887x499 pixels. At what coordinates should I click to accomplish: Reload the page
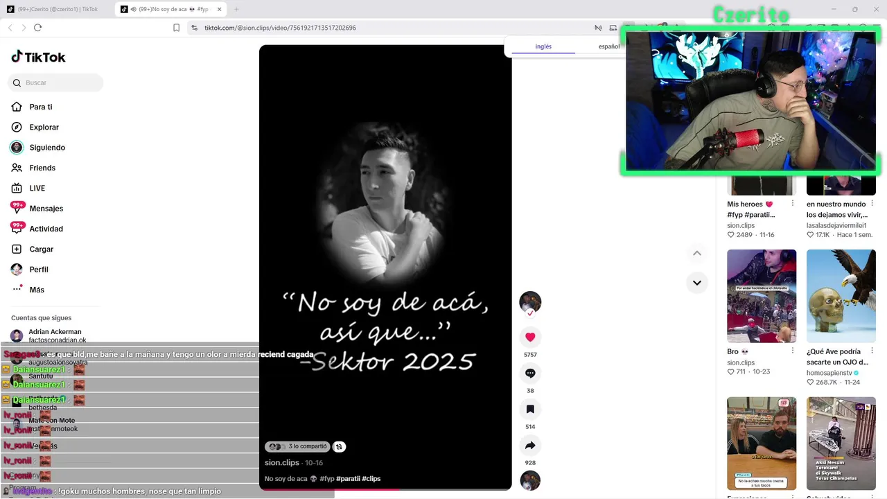tap(37, 28)
